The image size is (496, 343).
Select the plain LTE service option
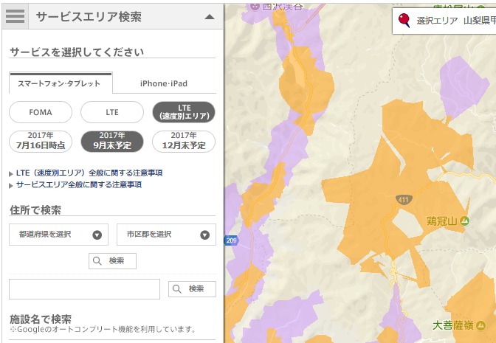point(112,112)
